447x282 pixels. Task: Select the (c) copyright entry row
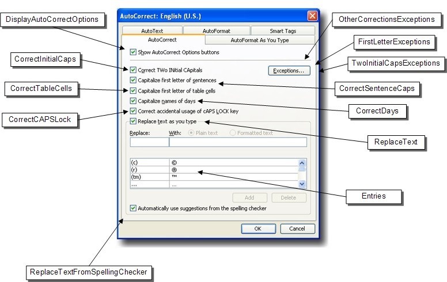[214, 162]
